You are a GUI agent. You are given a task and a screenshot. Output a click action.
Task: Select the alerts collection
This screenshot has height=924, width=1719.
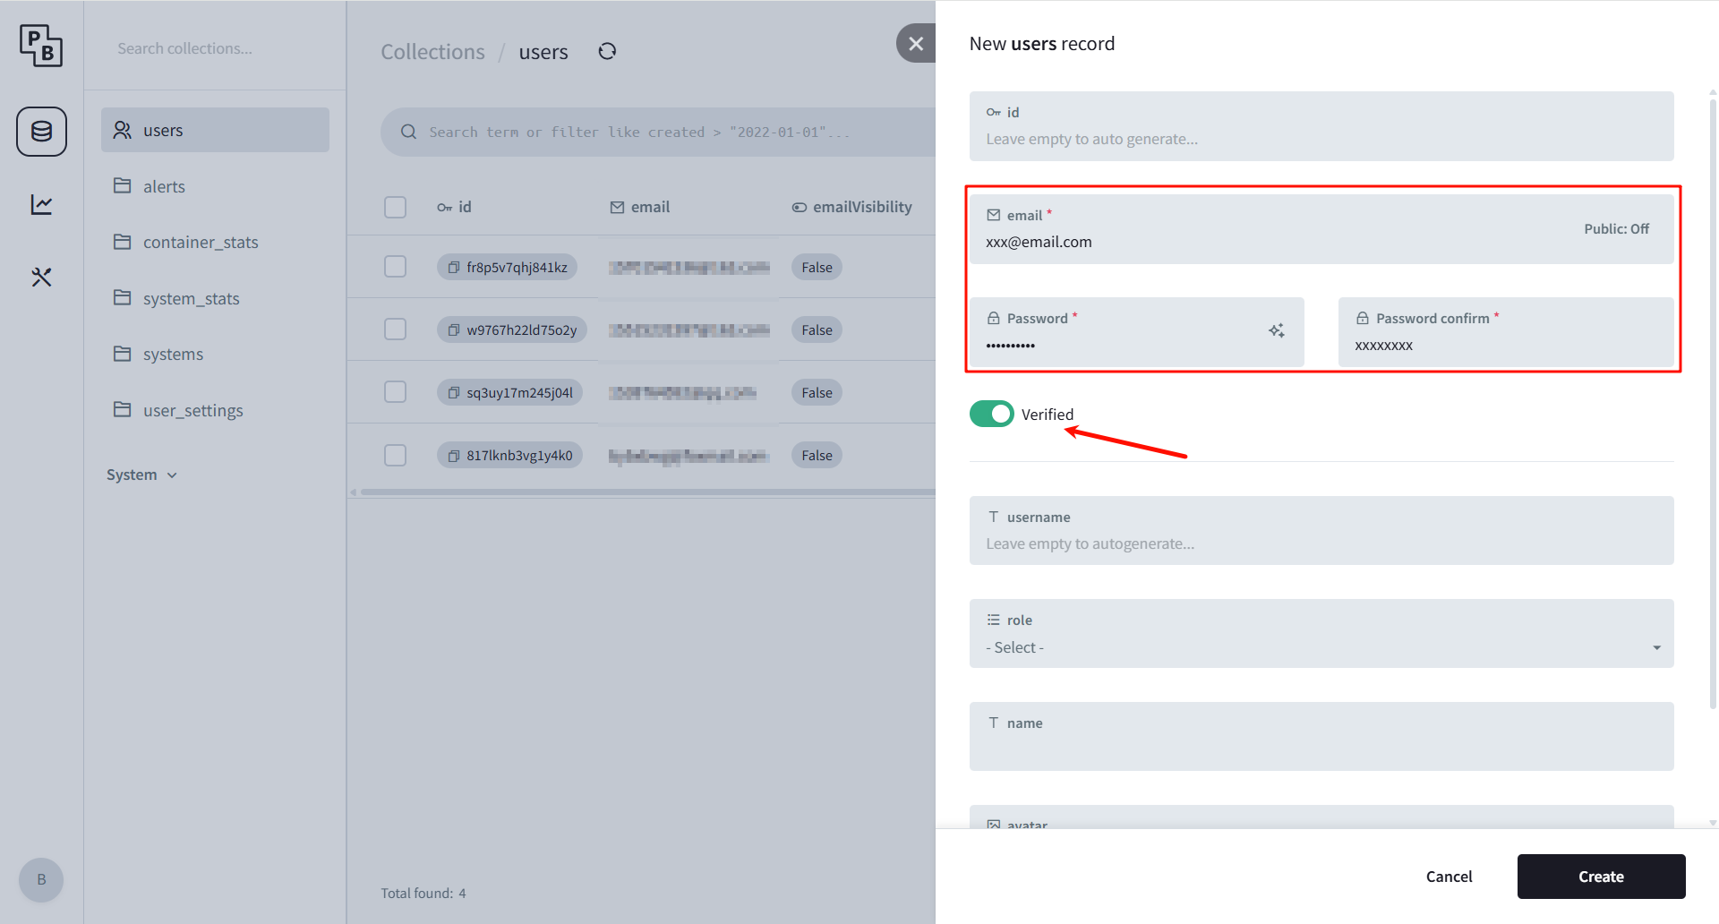215,186
